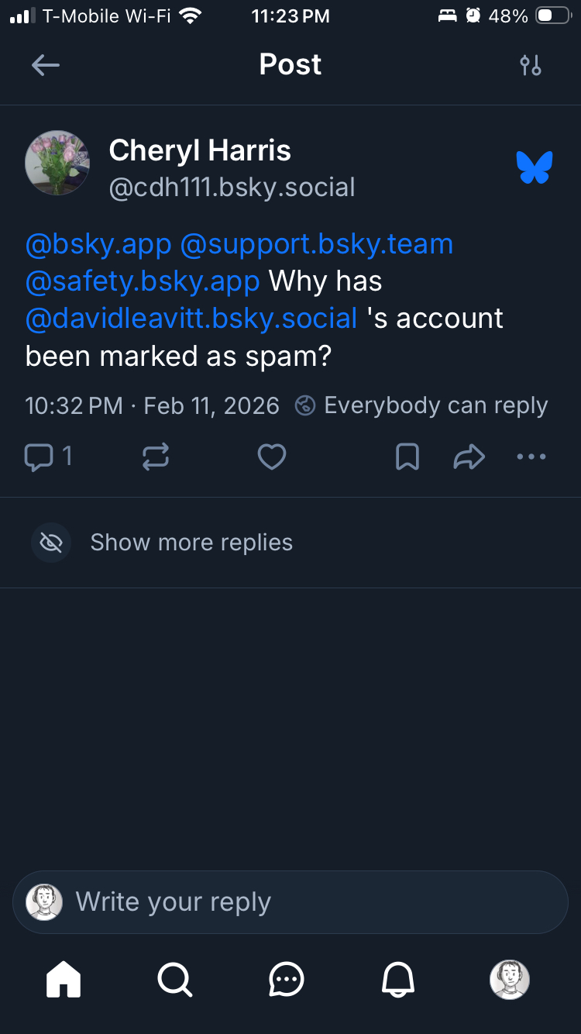The width and height of the screenshot is (581, 1034).
Task: Open your profile avatar tab
Action: 510,980
